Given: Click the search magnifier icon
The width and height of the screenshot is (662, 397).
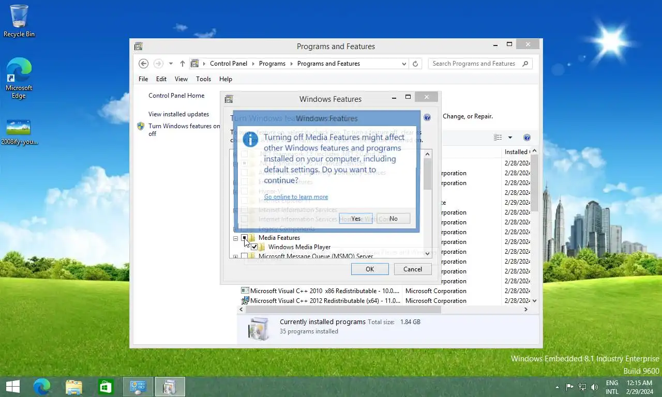Looking at the screenshot, I should (x=525, y=64).
